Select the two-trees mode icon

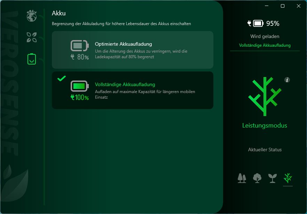(242, 178)
